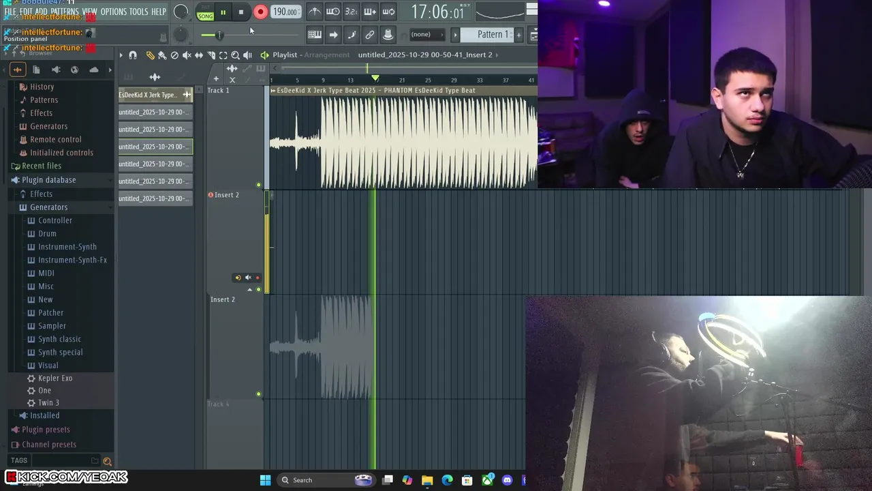Screen dimensions: 872x491
Task: Open the (none) snap dropdown
Action: (x=426, y=34)
